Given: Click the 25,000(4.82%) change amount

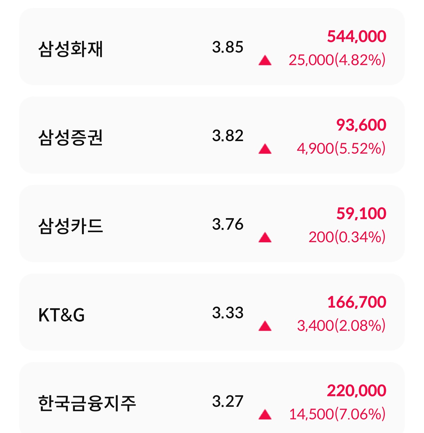Looking at the screenshot, I should tap(337, 60).
